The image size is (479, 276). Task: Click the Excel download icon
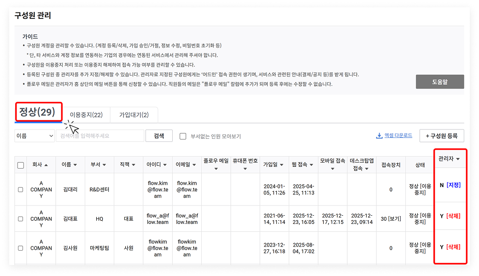(x=380, y=136)
